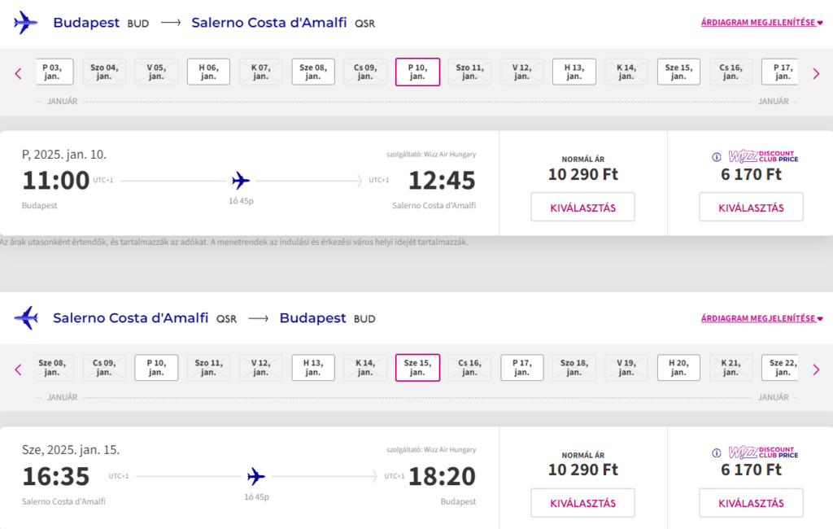Click the info icon beside outbound Wizz Discount Club price
This screenshot has height=529, width=833.
click(717, 157)
